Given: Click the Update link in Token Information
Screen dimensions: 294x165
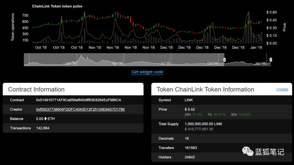Looking at the screenshot, I should 282,89.
